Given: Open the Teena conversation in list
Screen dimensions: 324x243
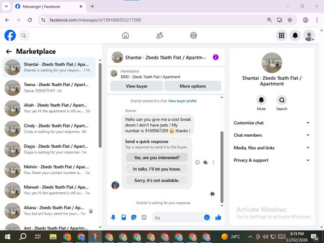Looking at the screenshot, I should (49, 87).
